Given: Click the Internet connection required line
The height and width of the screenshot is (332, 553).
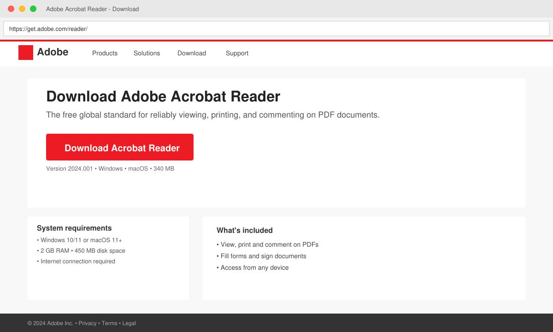Looking at the screenshot, I should point(76,261).
